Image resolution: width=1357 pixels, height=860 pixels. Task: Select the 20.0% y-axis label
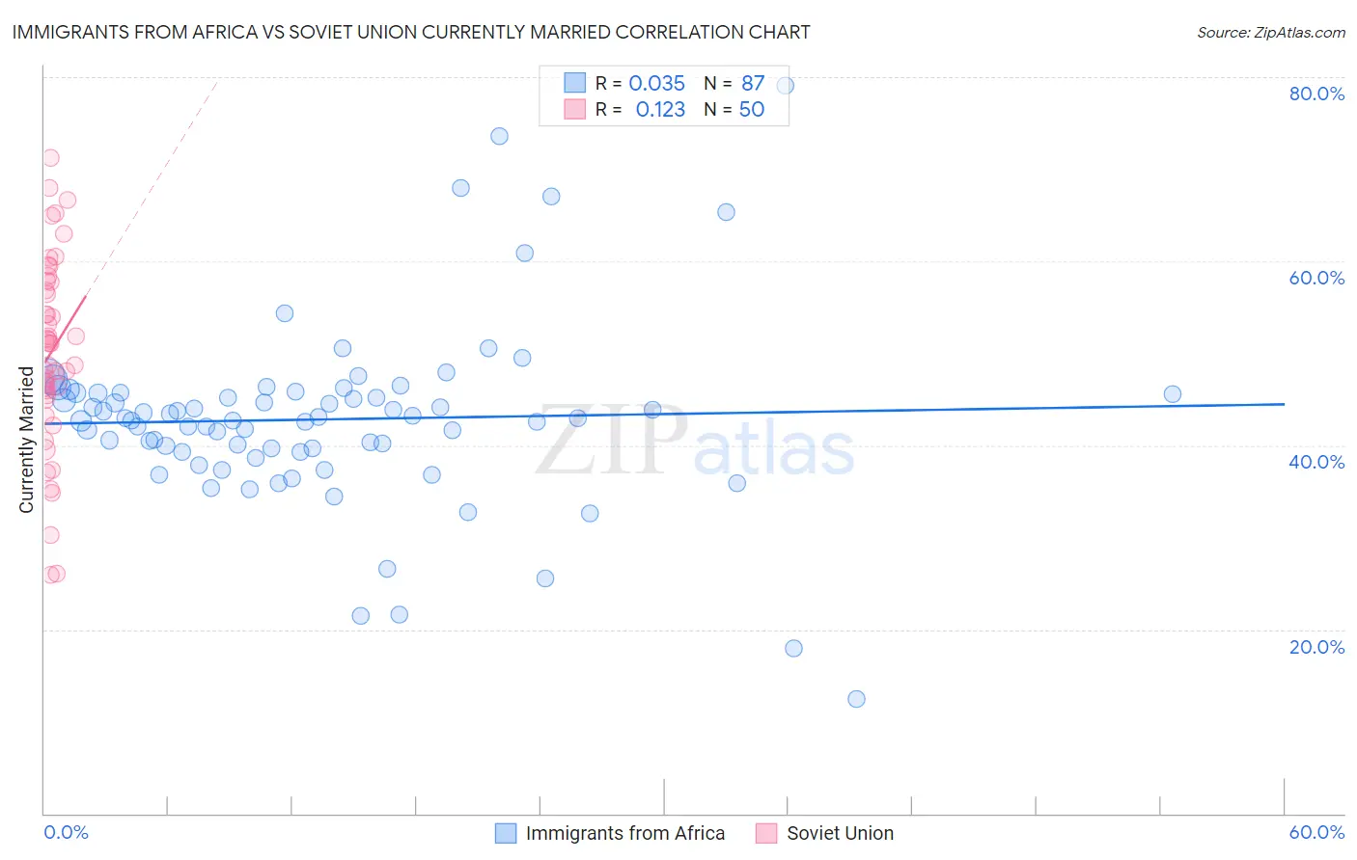[x=1316, y=647]
